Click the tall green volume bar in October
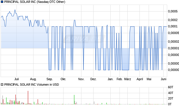Screen dimensions: 179x107 74,100
